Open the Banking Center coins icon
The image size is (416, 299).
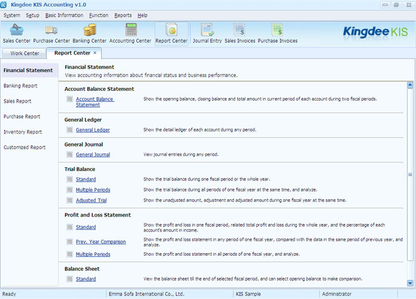90,30
